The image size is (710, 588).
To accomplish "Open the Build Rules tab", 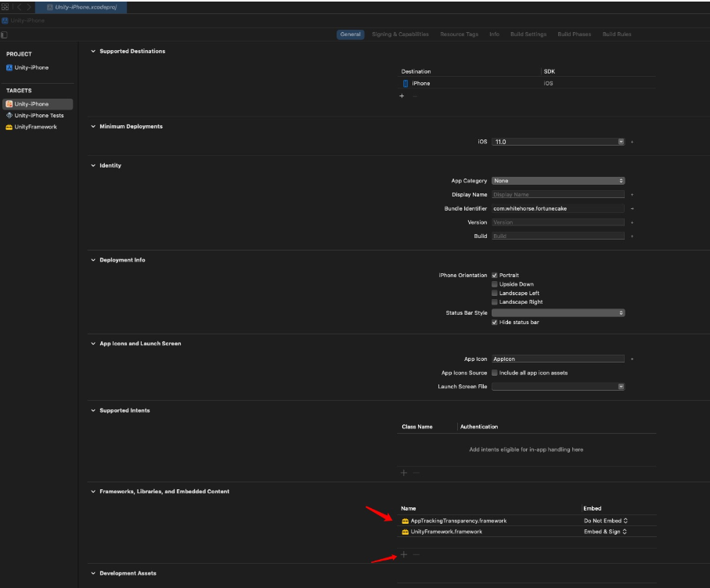I will click(x=617, y=34).
